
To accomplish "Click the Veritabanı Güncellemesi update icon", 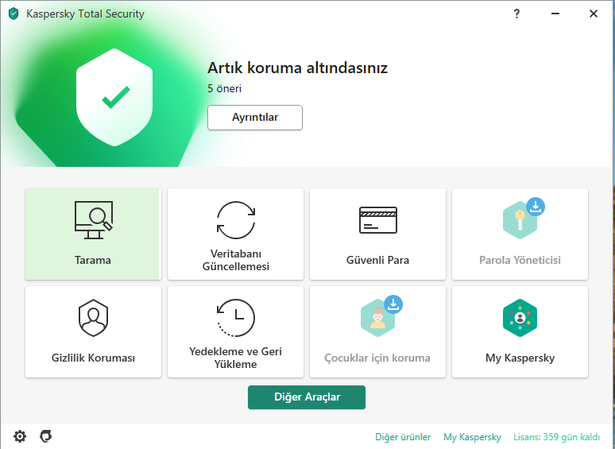I will coord(236,220).
